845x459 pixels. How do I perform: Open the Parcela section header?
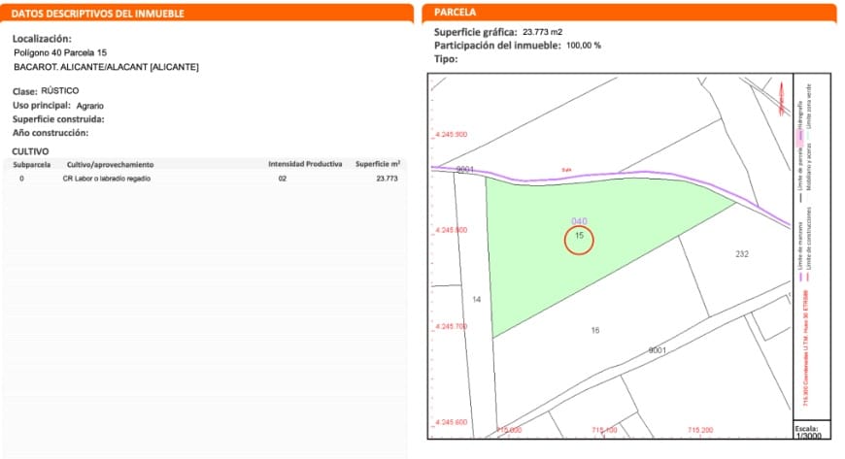(456, 14)
